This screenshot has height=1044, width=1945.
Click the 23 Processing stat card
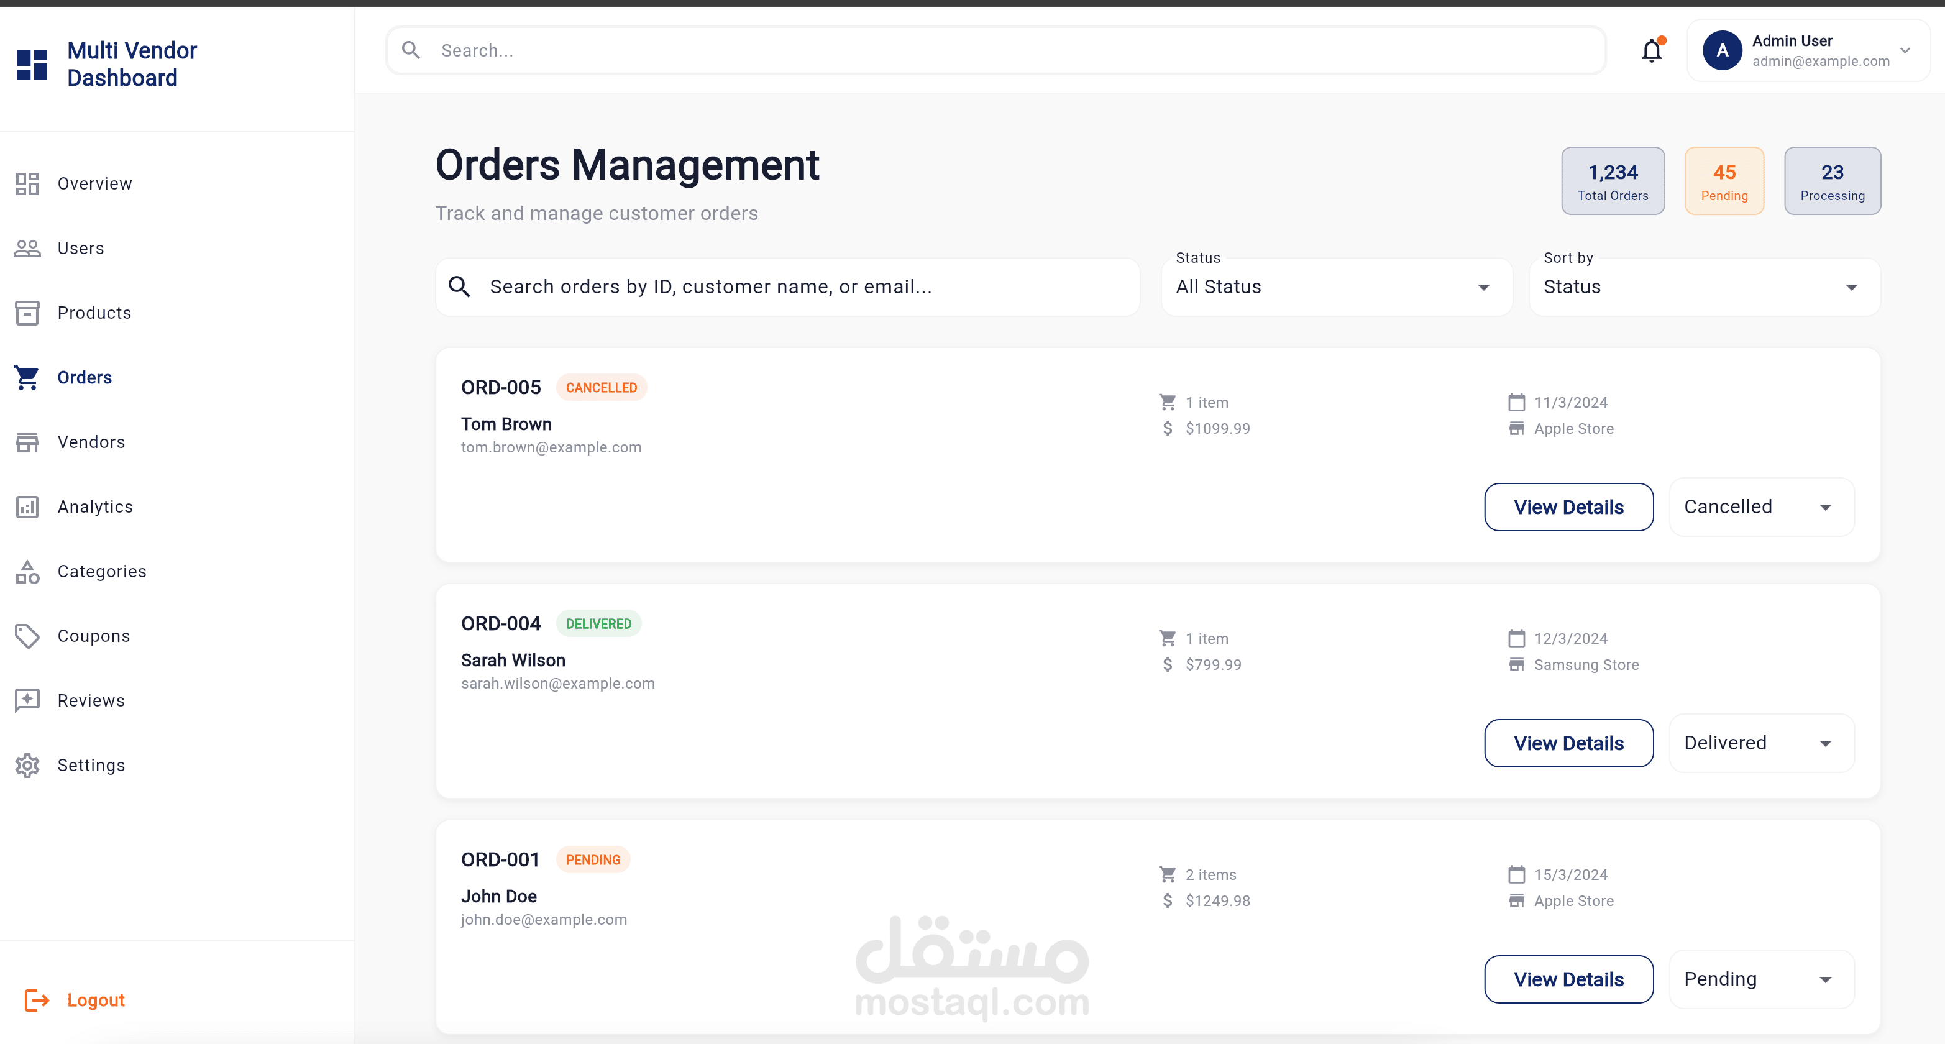point(1833,181)
